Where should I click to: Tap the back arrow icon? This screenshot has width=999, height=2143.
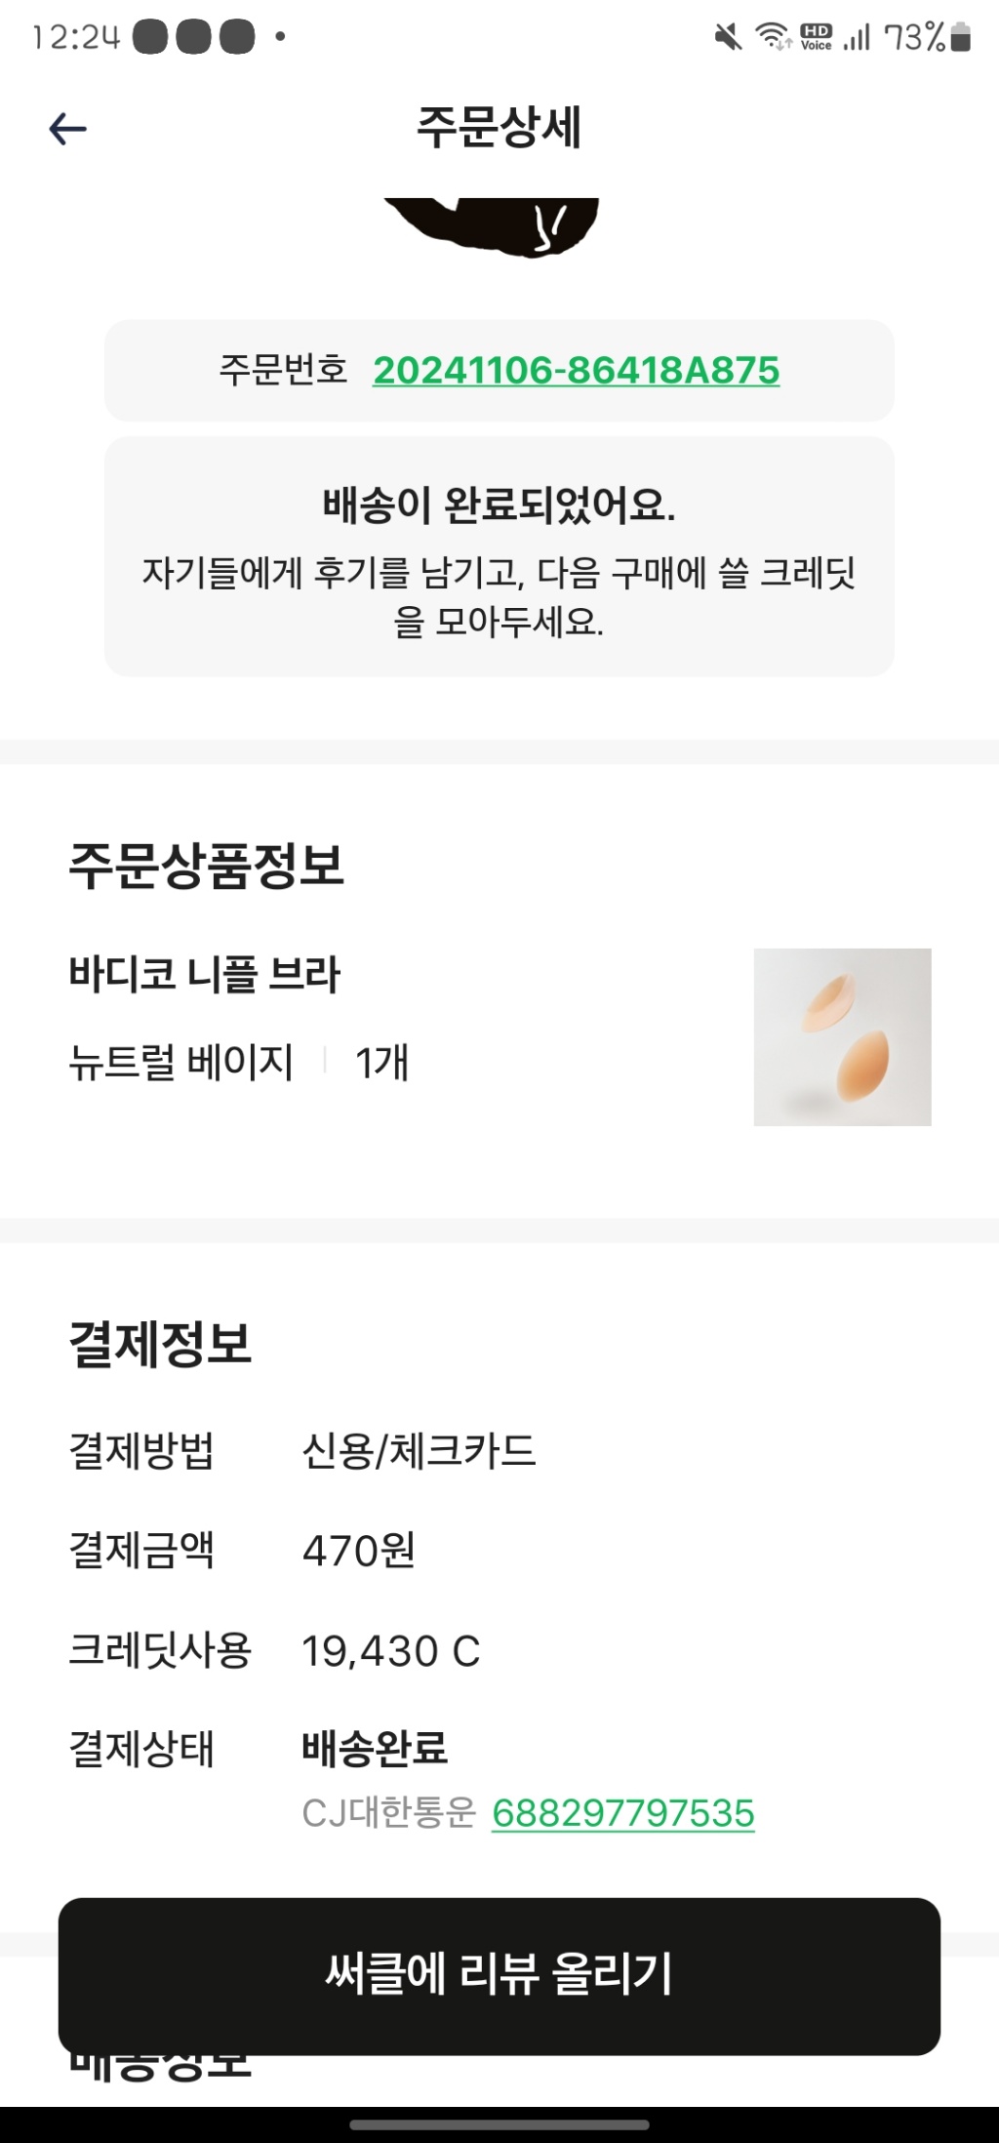point(68,129)
